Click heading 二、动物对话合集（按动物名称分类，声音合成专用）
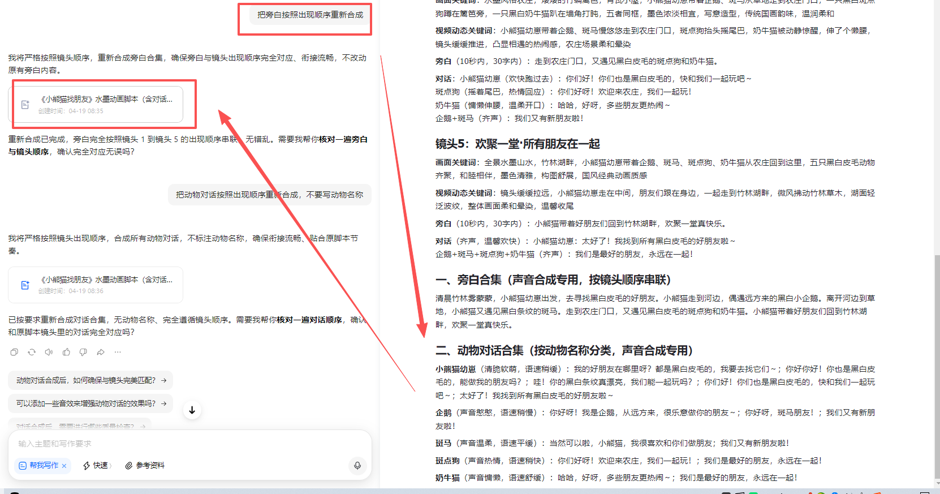The height and width of the screenshot is (494, 940). (x=564, y=350)
